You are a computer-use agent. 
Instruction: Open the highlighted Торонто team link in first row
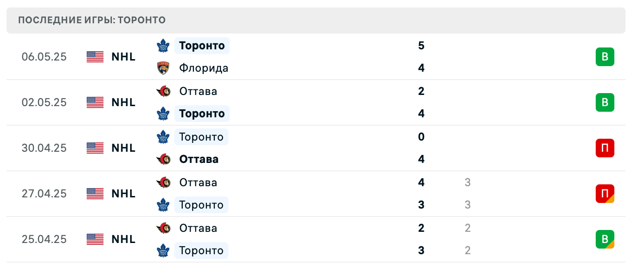point(202,46)
